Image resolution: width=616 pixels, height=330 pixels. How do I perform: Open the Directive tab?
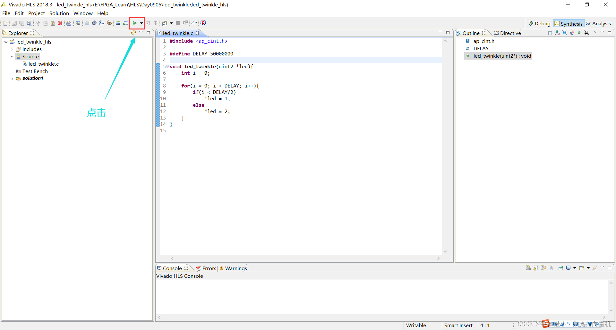click(508, 33)
